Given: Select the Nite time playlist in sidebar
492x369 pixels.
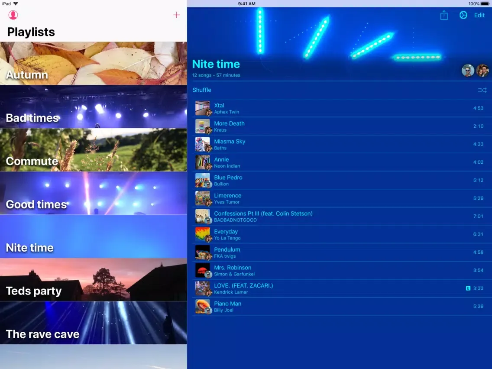Looking at the screenshot, I should pos(94,236).
